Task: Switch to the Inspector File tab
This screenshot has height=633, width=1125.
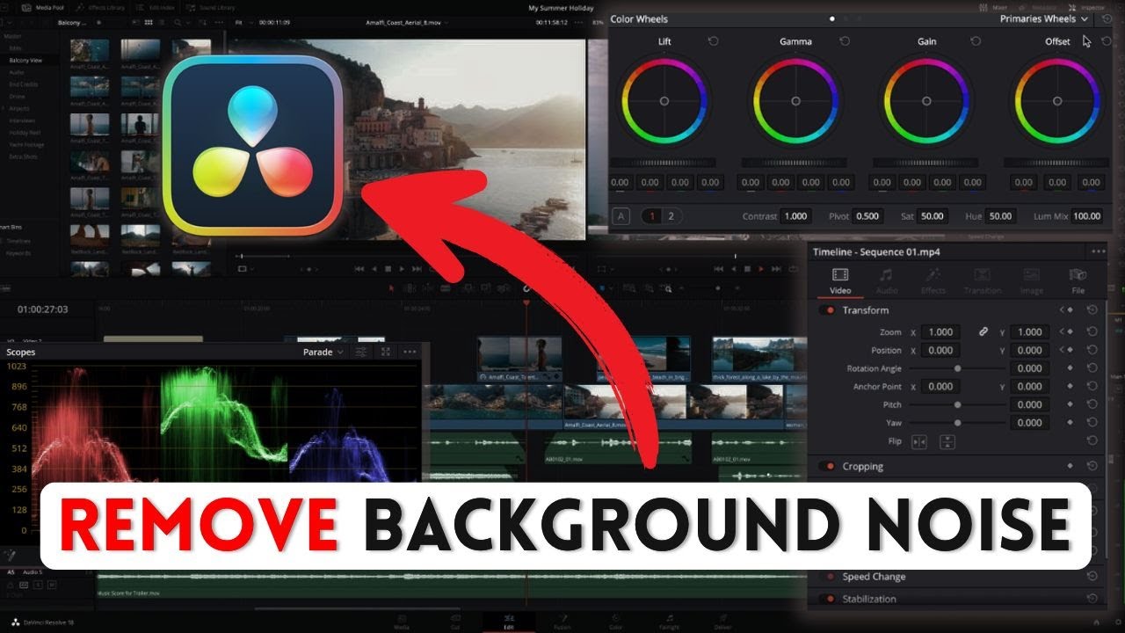Action: tap(1078, 281)
